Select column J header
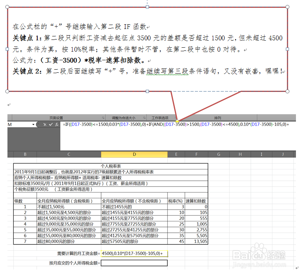The width and height of the screenshot is (303, 275). coord(283,154)
